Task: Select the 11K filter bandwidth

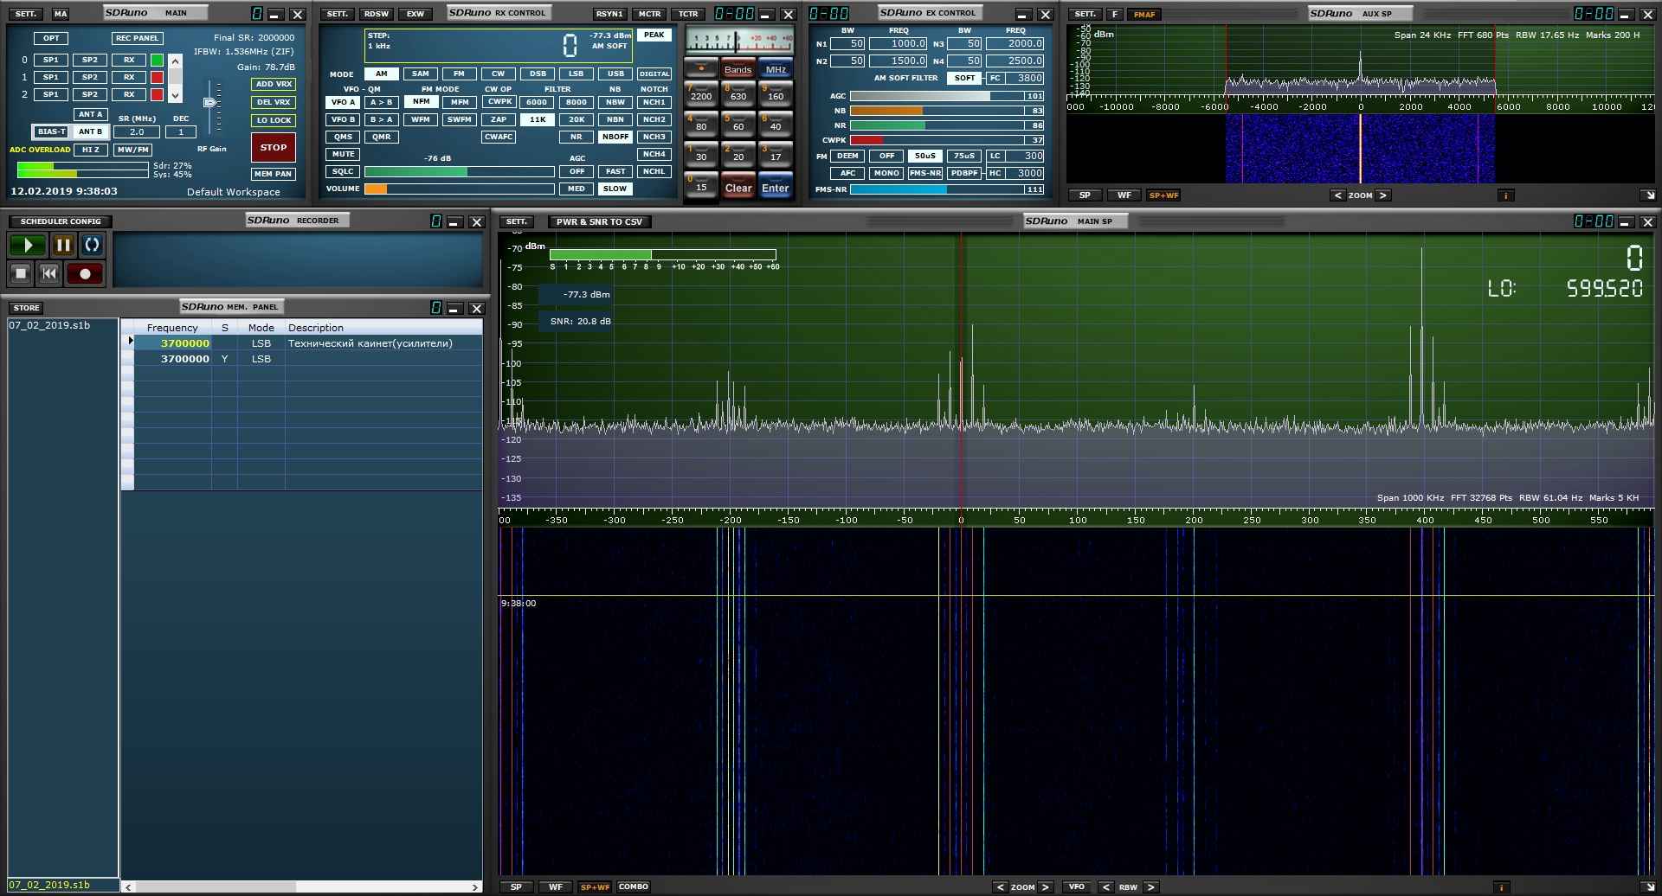Action: coord(538,119)
